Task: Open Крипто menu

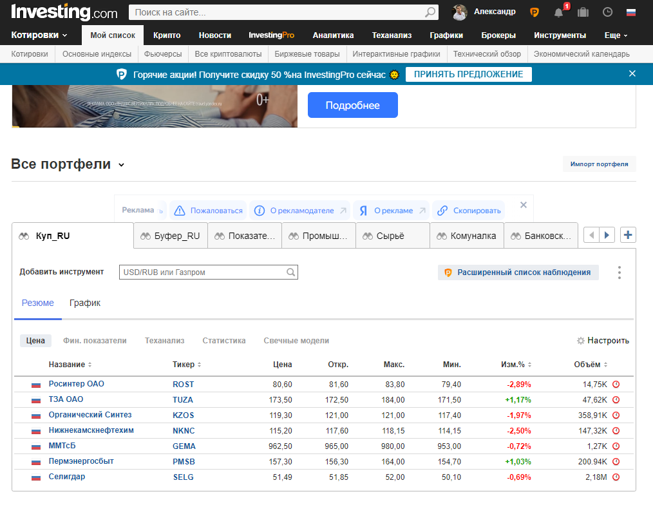Action: tap(167, 35)
